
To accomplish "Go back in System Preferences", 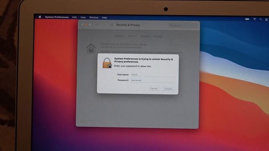I will pos(98,25).
